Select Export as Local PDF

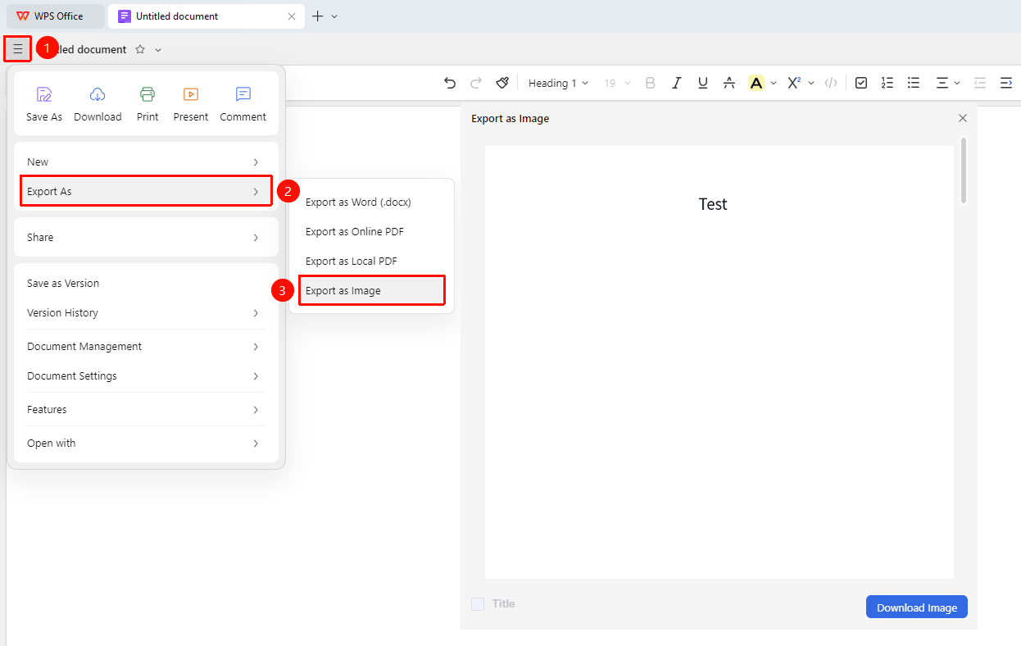(x=371, y=262)
